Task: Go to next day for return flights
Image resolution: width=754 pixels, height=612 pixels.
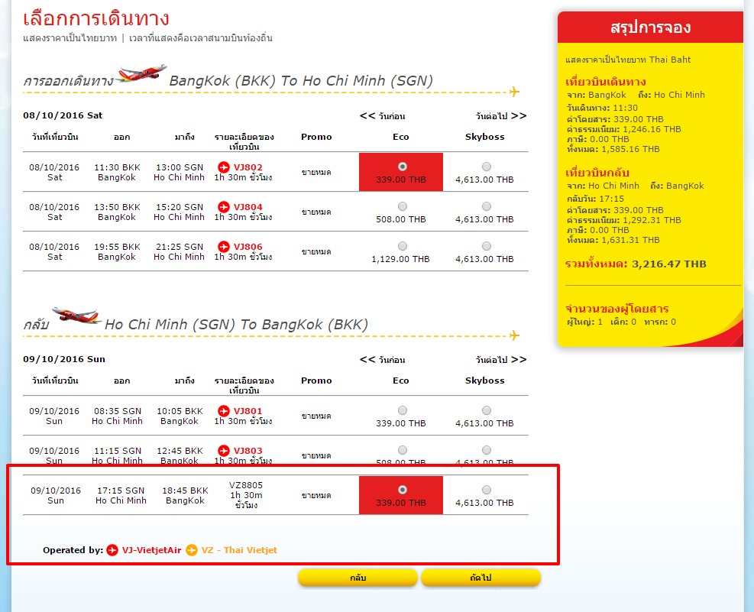Action: [x=501, y=360]
